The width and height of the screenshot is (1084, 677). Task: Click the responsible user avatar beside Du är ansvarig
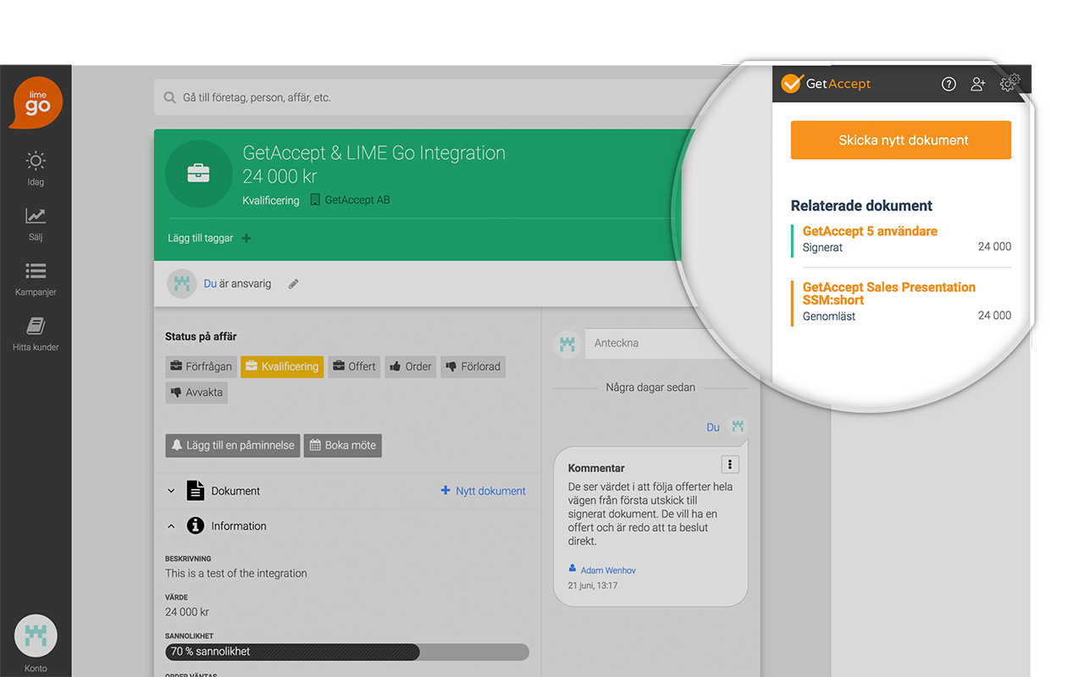(181, 283)
